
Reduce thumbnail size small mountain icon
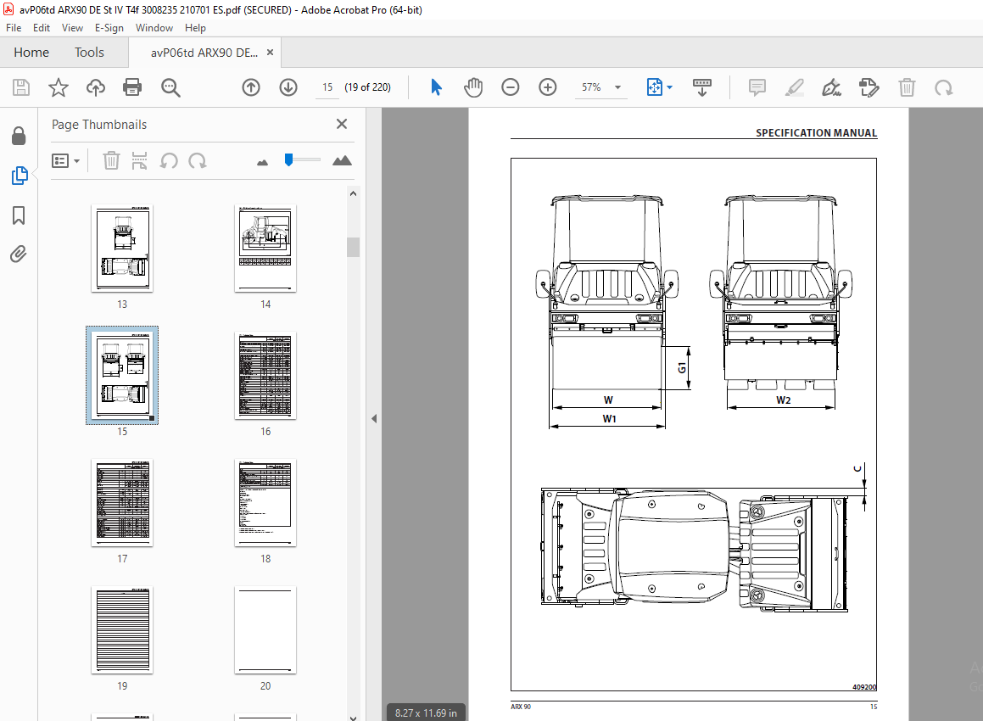[262, 162]
